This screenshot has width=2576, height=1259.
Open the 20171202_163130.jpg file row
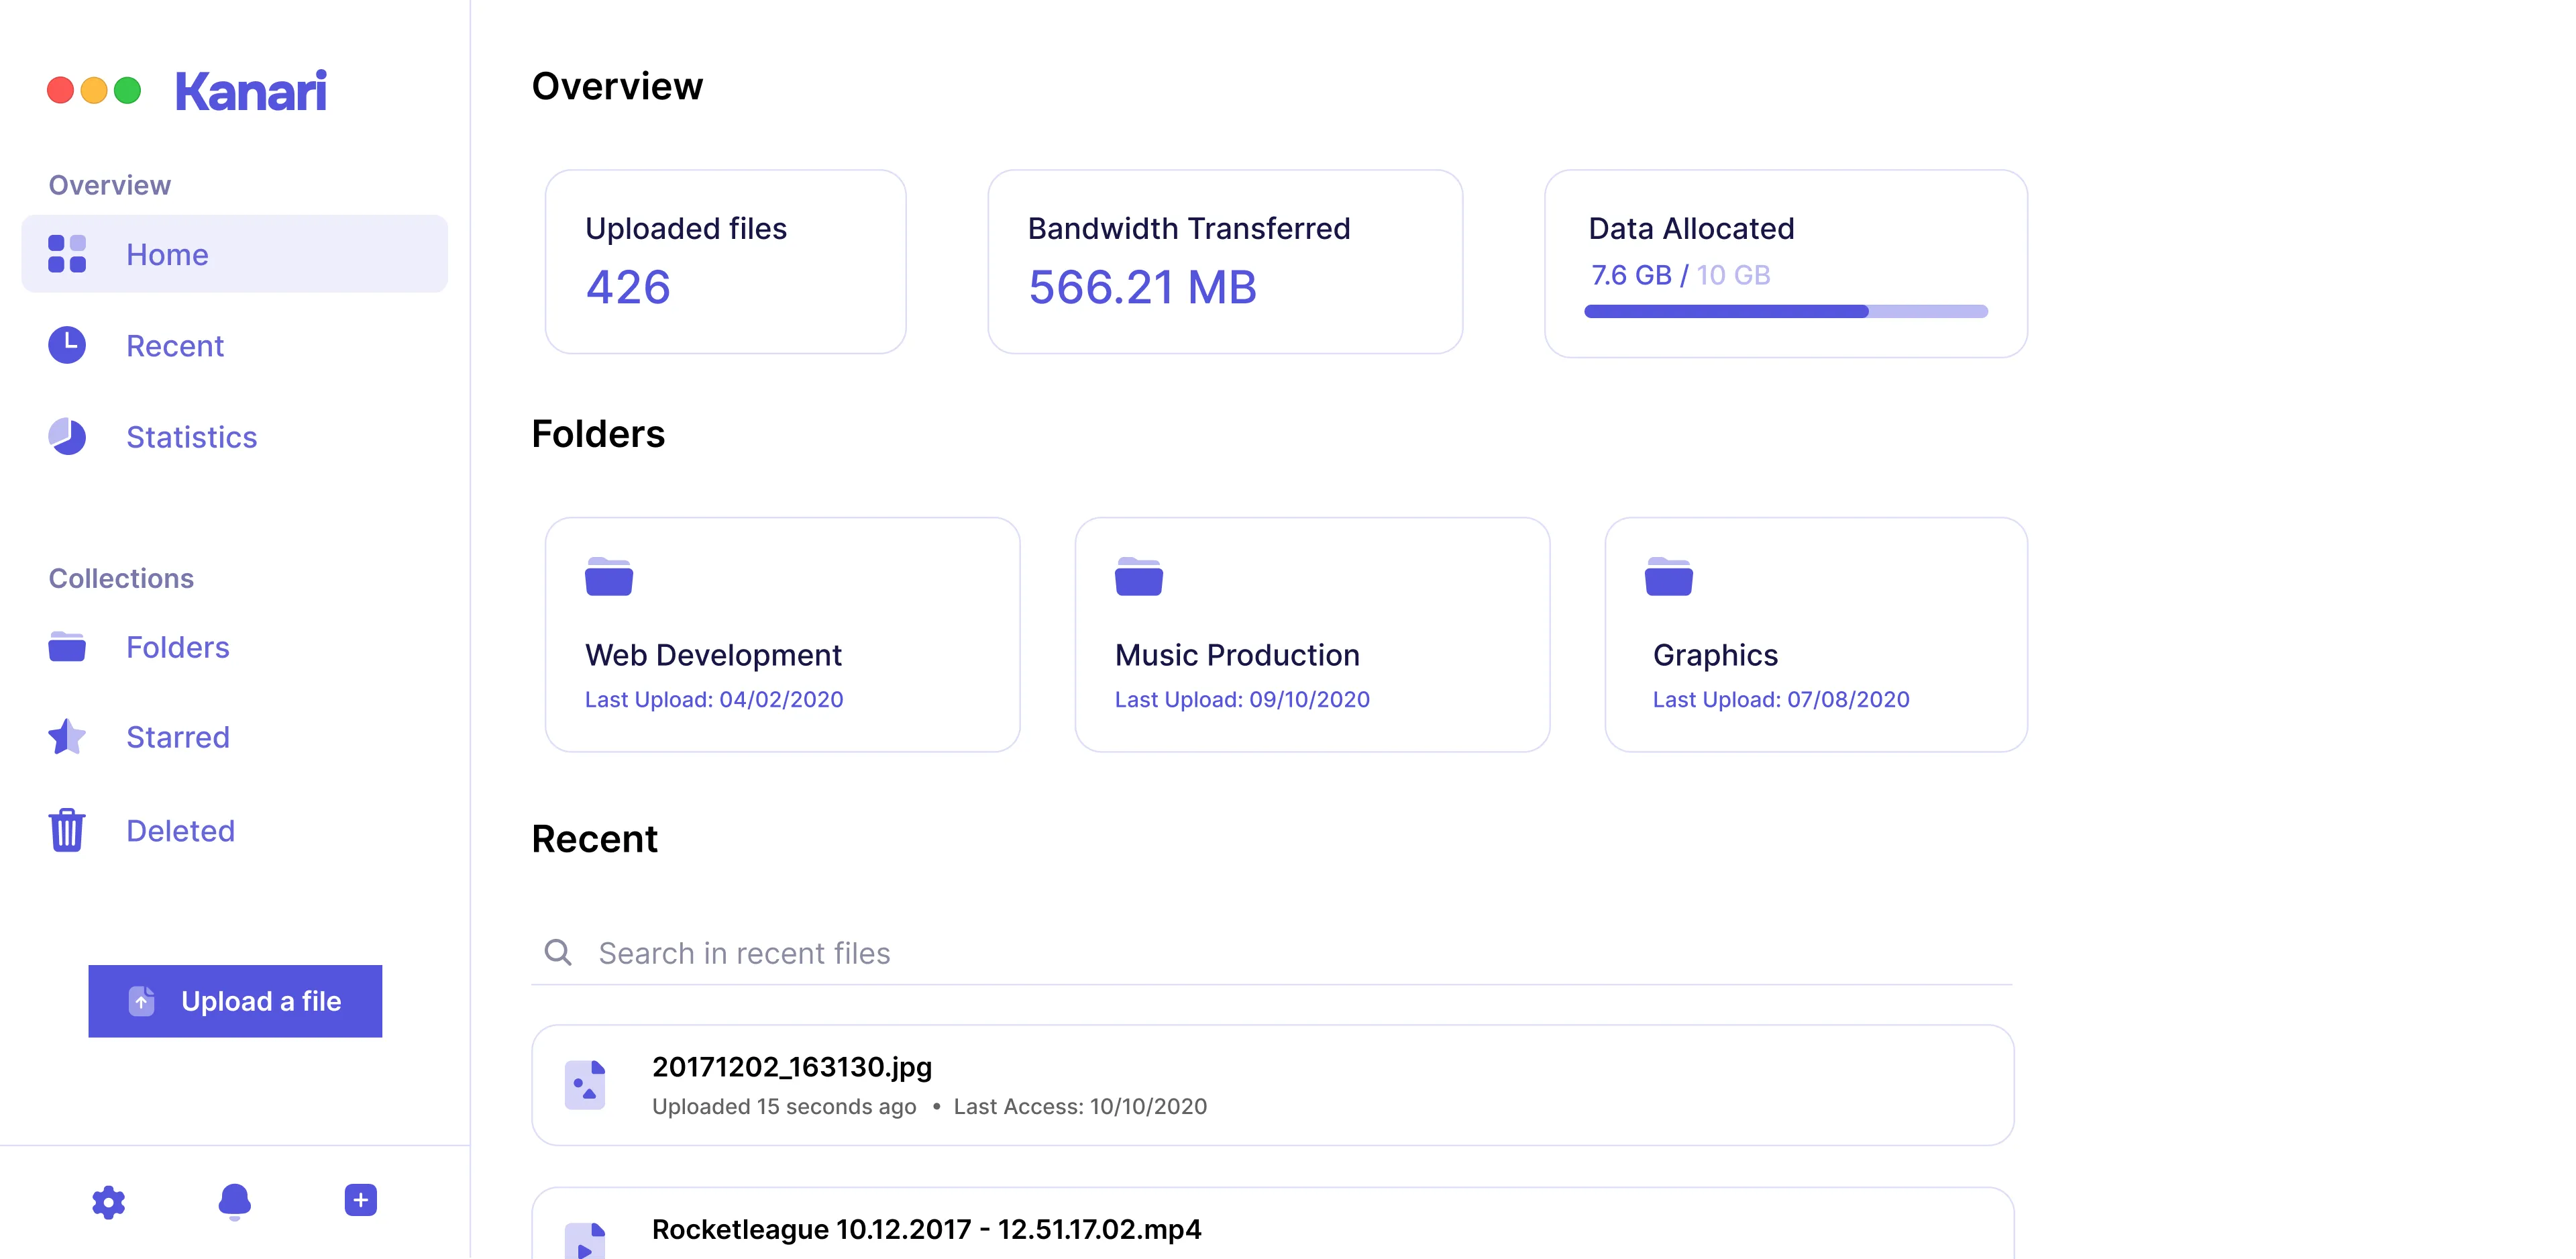point(1273,1085)
